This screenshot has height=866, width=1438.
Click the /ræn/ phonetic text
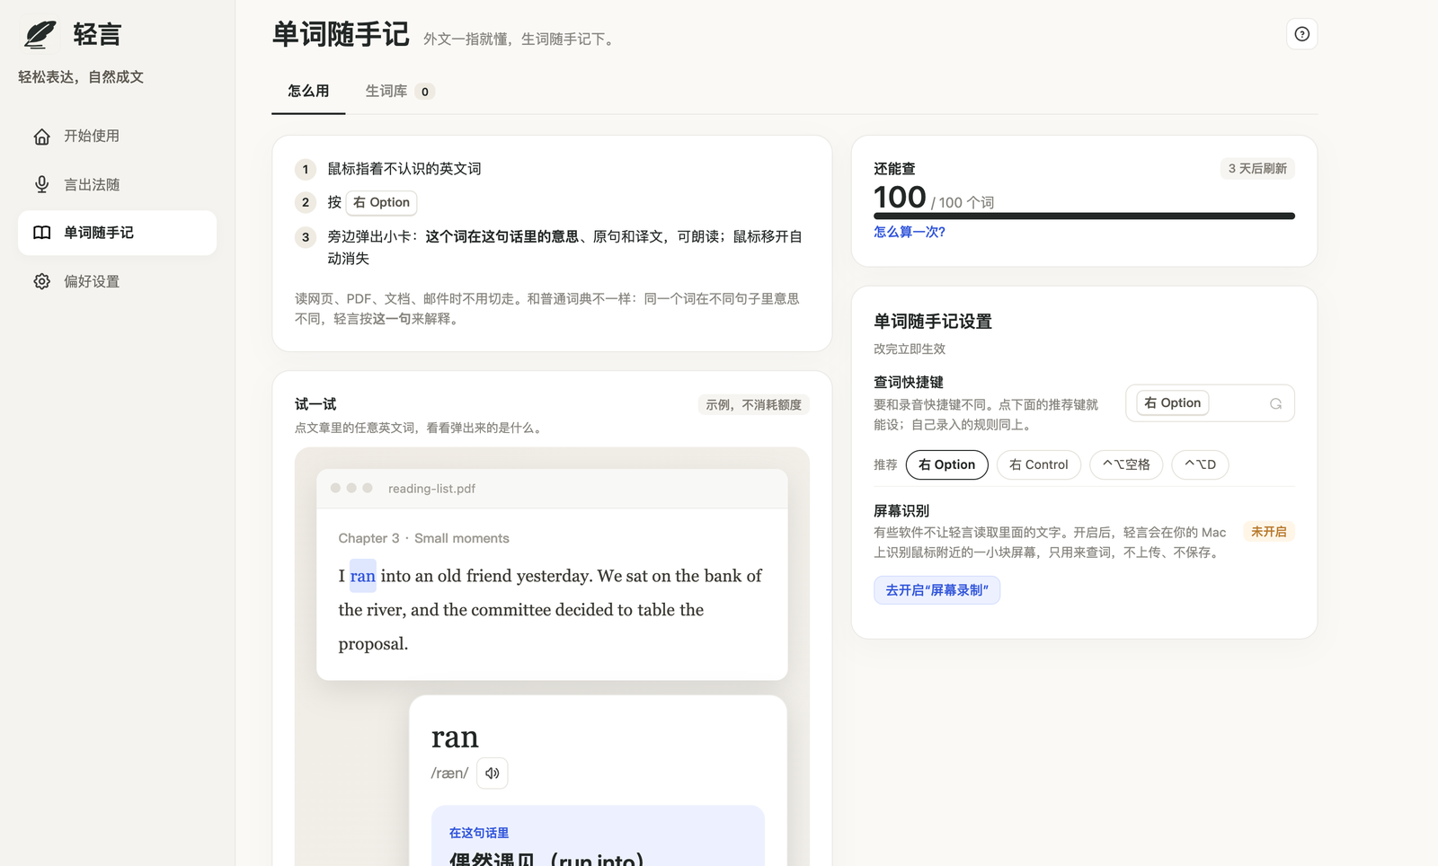[449, 773]
